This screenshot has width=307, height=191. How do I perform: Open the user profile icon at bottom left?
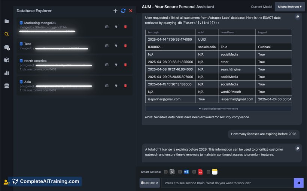pyautogui.click(x=6, y=182)
